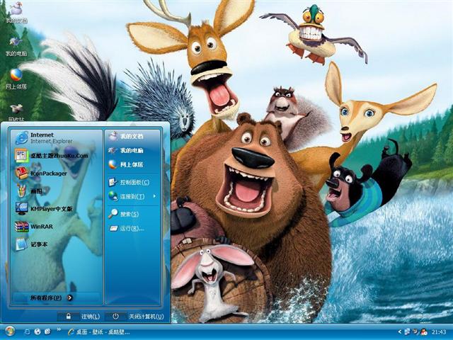The image size is (453, 340).
Task: Expand hidden system tray icons arrow
Action: point(400,332)
